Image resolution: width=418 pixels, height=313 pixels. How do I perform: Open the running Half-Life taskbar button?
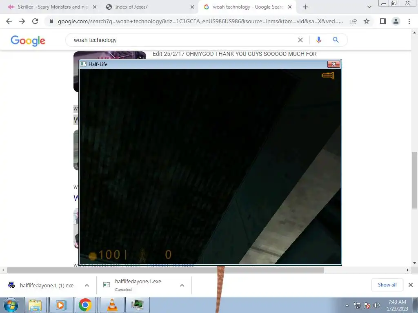point(137,305)
